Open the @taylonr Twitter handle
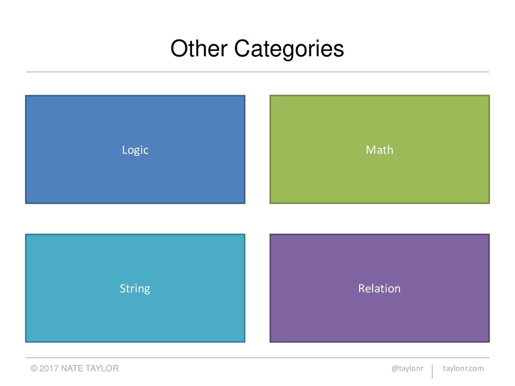 407,368
